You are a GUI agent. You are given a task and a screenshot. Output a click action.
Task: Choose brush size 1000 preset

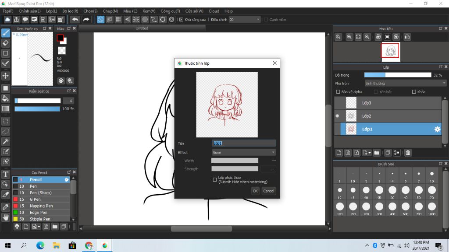pyautogui.click(x=432, y=208)
